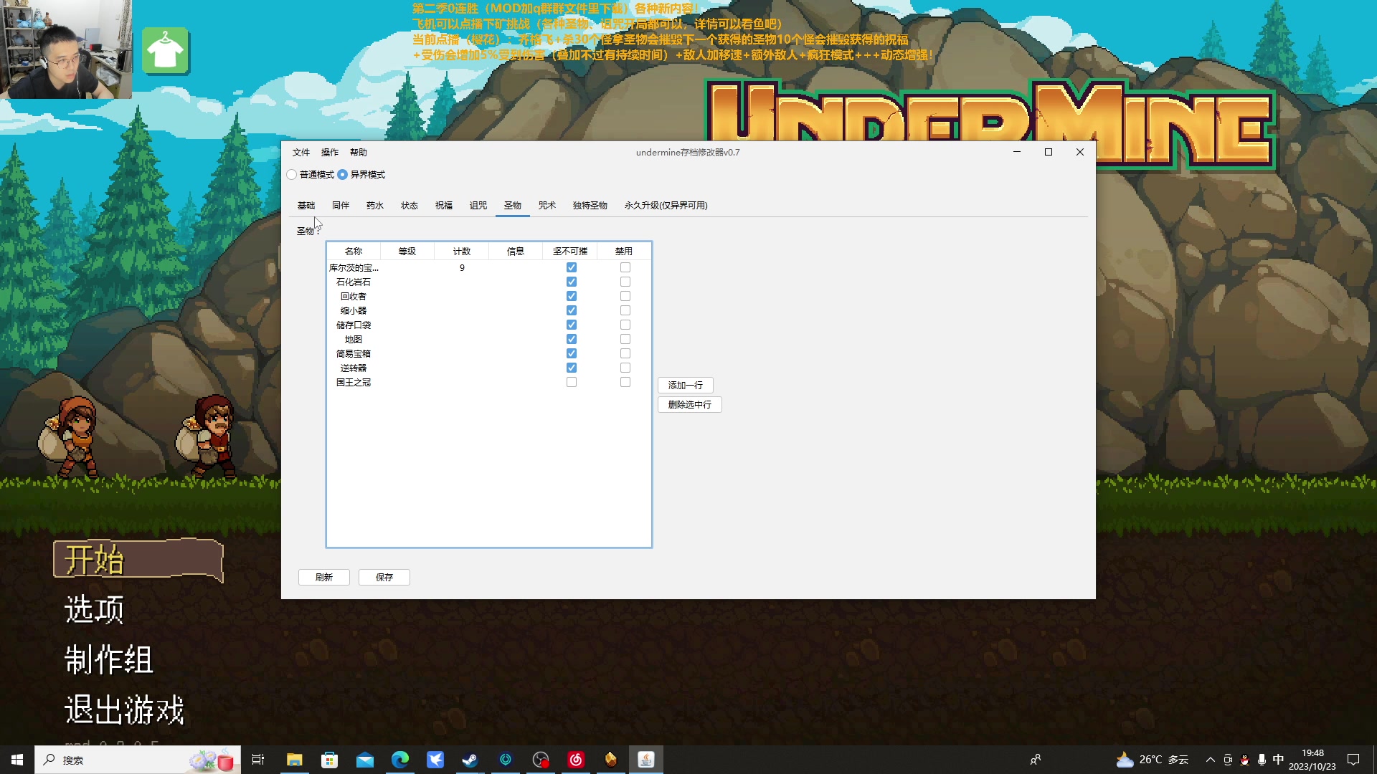Open the Windows Start menu

17,760
